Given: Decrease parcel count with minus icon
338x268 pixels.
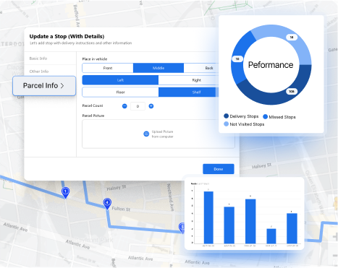Looking at the screenshot, I should pyautogui.click(x=124, y=106).
